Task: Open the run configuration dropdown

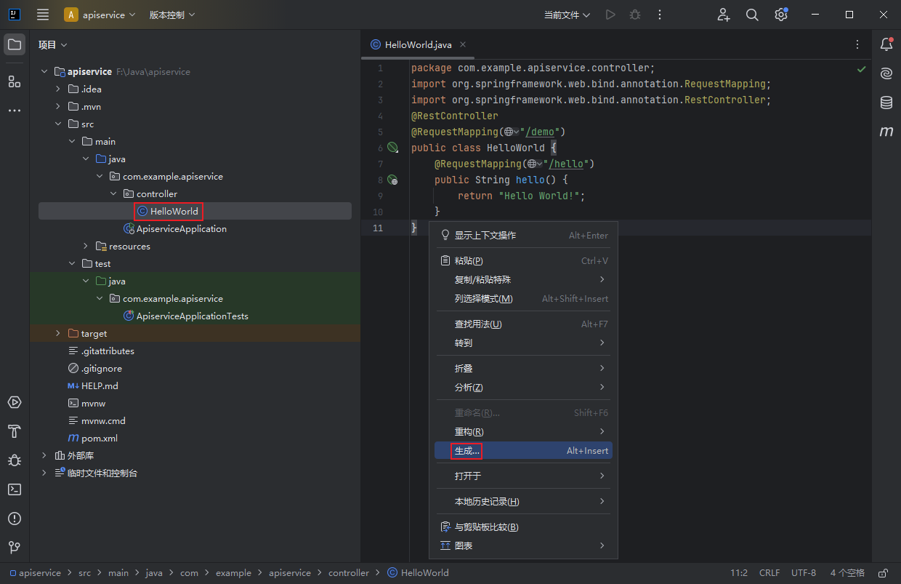Action: [x=567, y=15]
